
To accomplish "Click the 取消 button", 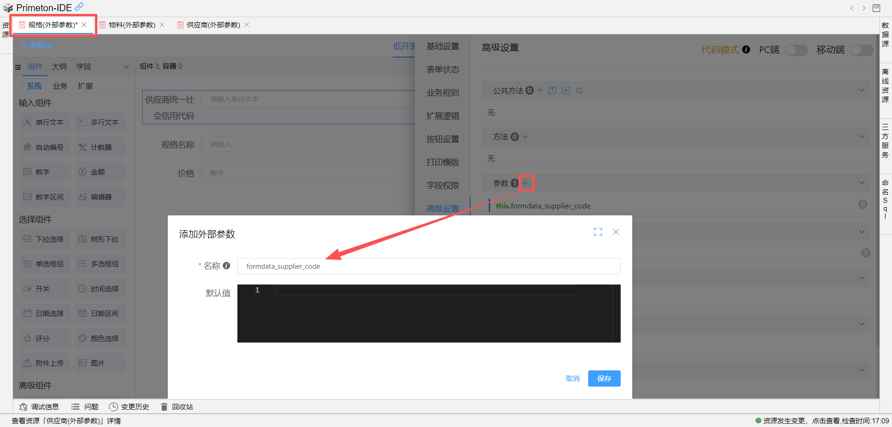I will pos(572,379).
